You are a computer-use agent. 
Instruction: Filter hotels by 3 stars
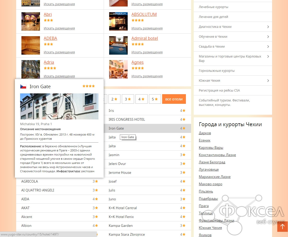coord(128,99)
